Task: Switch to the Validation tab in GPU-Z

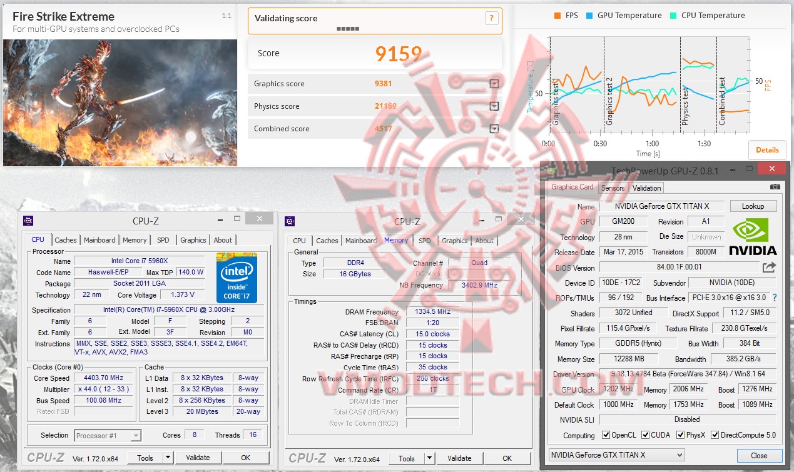Action: (x=646, y=188)
